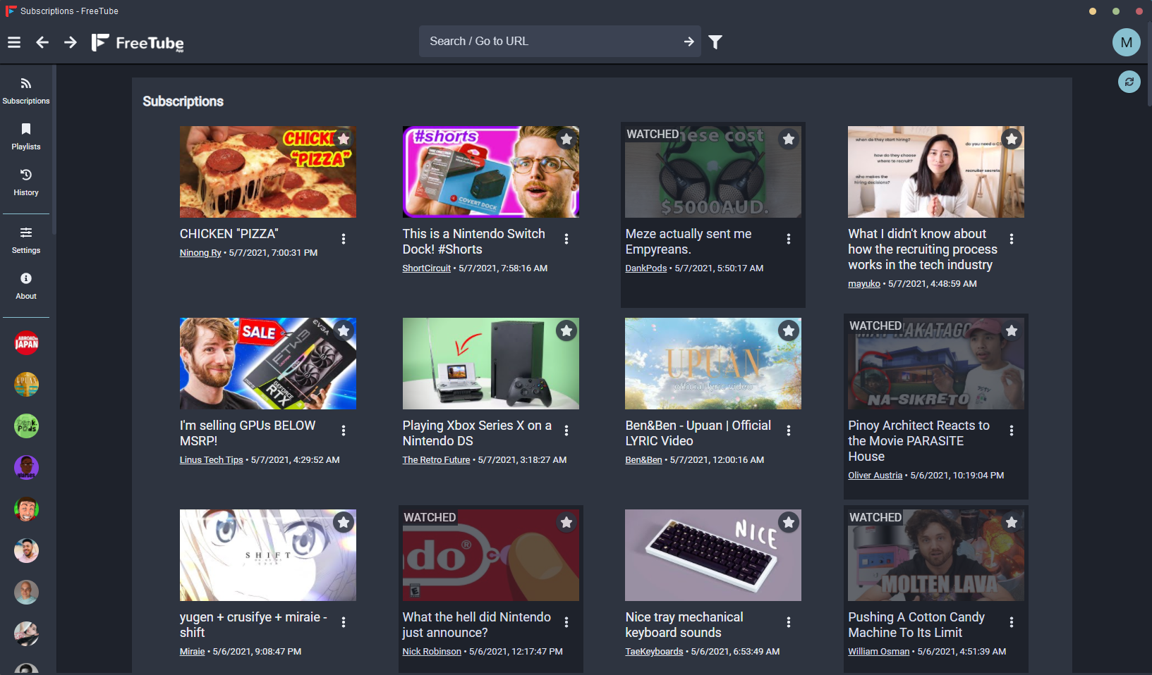Open The Retro Future channel link
This screenshot has height=675, width=1152.
click(x=437, y=460)
